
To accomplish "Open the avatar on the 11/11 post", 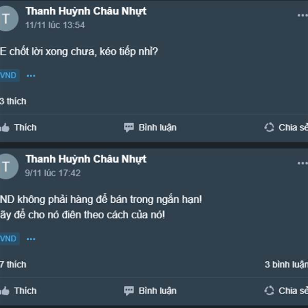I will 9,18.
